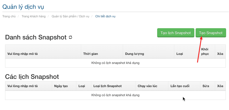Click the Xóa header in snapshot list table

[220, 54]
